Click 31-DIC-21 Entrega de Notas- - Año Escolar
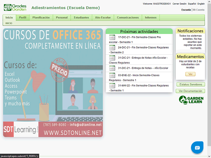211x158 pixels. (x=139, y=68)
